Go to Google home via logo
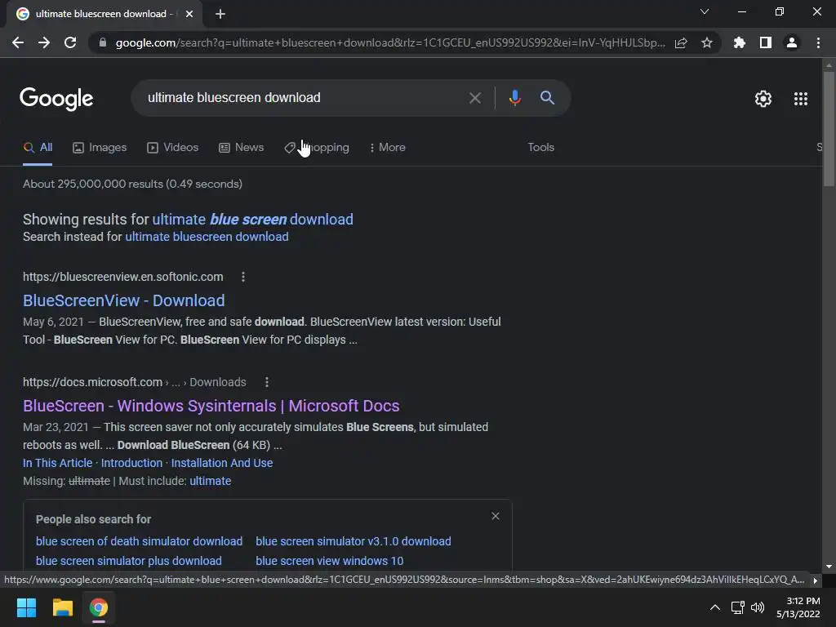Image resolution: width=836 pixels, height=627 pixels. [x=56, y=99]
